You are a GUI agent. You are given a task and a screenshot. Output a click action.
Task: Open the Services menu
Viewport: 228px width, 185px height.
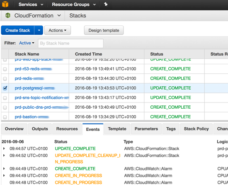tap(31, 5)
